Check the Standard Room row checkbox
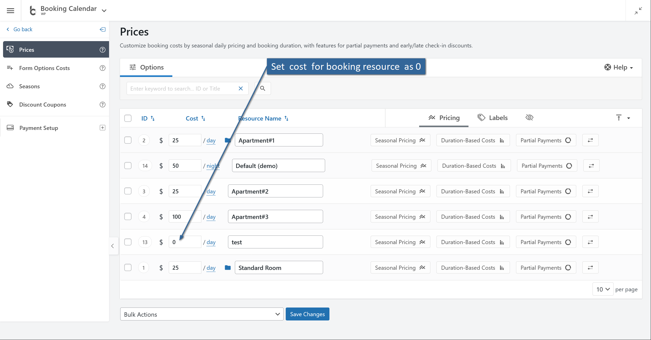651x340 pixels. [128, 268]
